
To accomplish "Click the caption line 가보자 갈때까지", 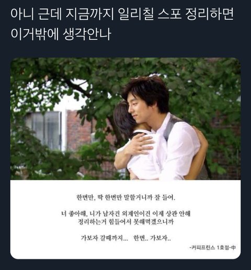I will [104, 238].
